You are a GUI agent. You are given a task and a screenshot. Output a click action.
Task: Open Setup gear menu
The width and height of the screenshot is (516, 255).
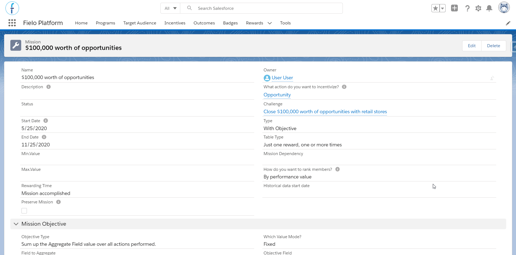pos(478,8)
